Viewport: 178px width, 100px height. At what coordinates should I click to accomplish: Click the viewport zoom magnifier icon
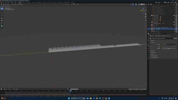[x=145, y=14]
